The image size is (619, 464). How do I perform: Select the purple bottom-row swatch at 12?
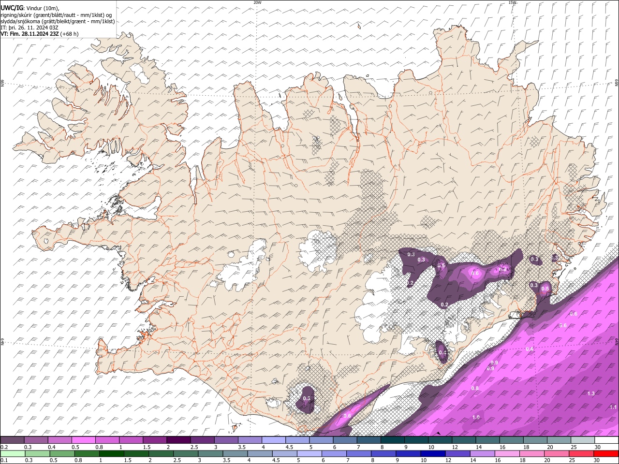click(x=457, y=453)
